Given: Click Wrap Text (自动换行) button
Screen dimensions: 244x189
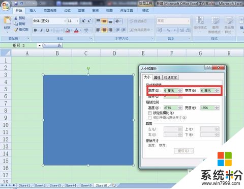Looking at the screenshot, I should coord(138,21).
